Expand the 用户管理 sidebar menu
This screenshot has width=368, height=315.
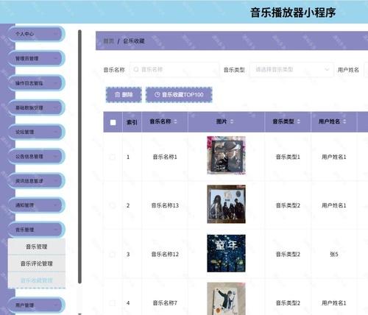coord(36,305)
